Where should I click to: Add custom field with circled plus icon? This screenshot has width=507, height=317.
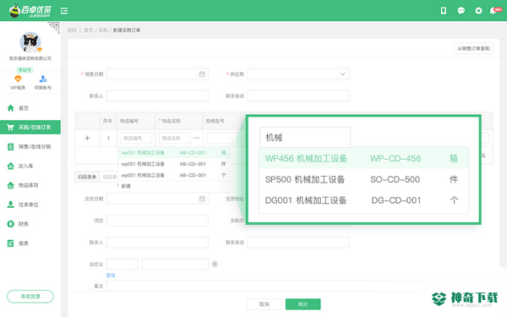[x=215, y=265]
